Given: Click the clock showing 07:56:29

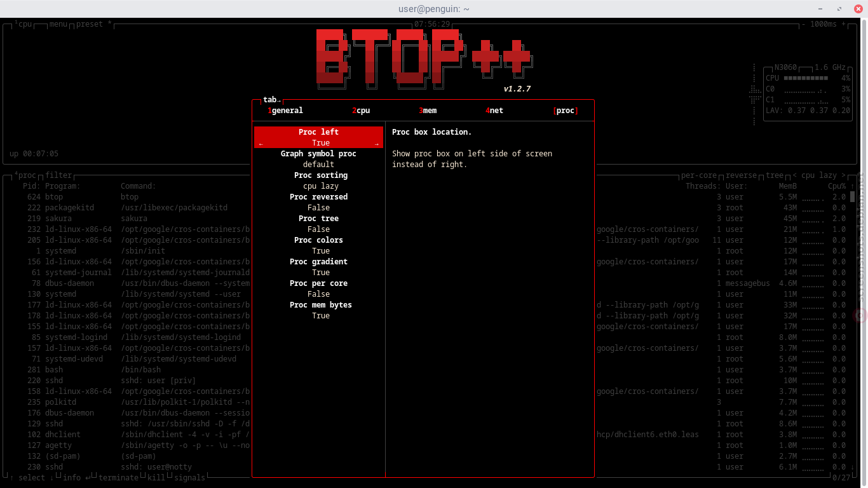Looking at the screenshot, I should pyautogui.click(x=432, y=24).
